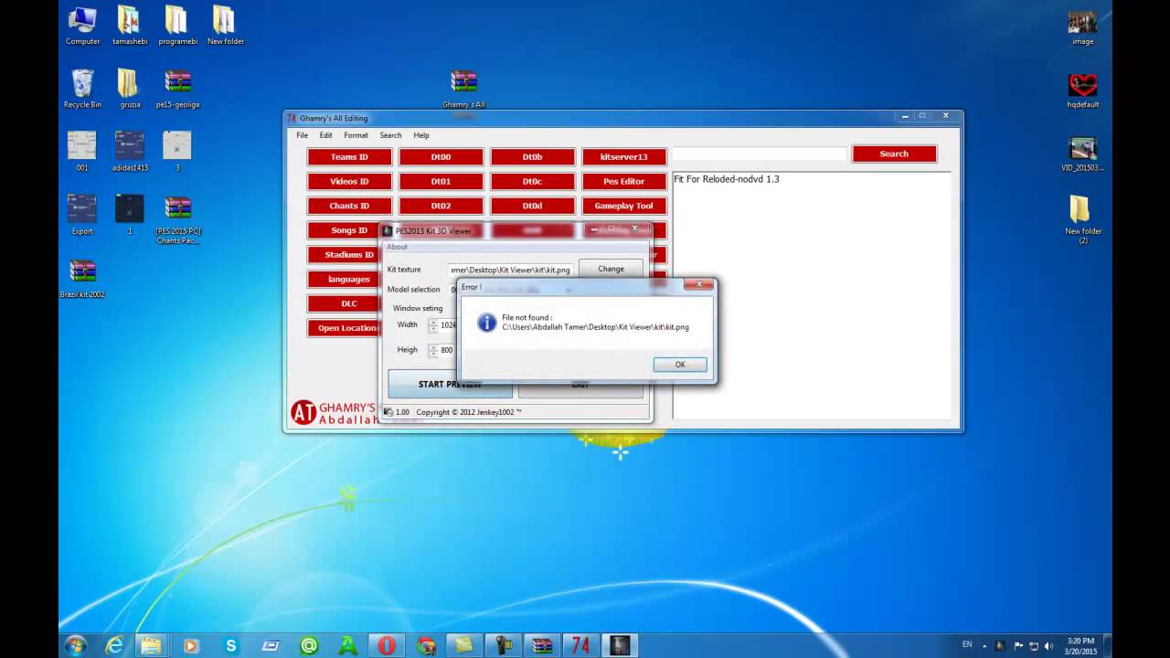Click the red Search button

click(894, 154)
